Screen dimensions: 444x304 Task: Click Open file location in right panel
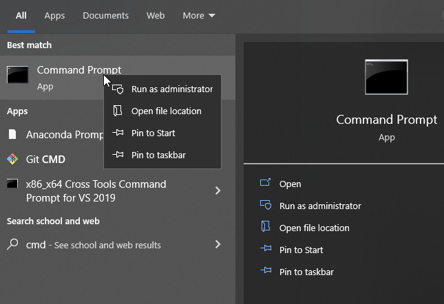click(314, 228)
